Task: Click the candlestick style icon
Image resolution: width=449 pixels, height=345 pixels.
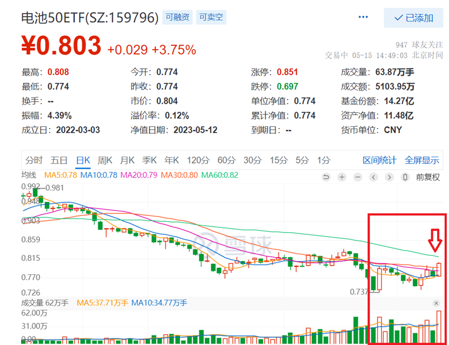Action: pyautogui.click(x=405, y=178)
